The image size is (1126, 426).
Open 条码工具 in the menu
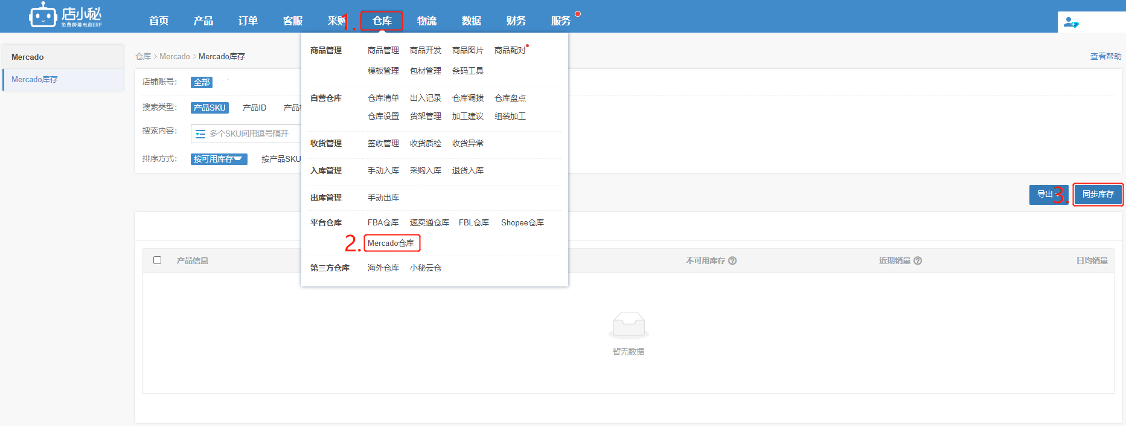pos(468,71)
